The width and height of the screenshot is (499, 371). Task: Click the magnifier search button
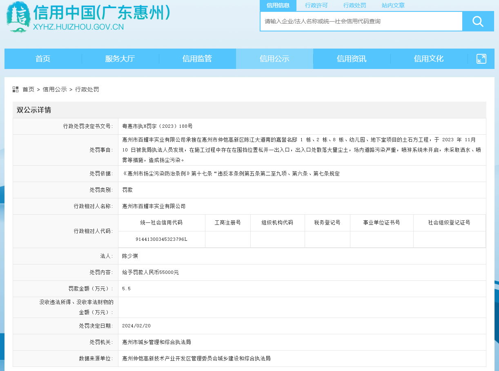[x=478, y=21]
